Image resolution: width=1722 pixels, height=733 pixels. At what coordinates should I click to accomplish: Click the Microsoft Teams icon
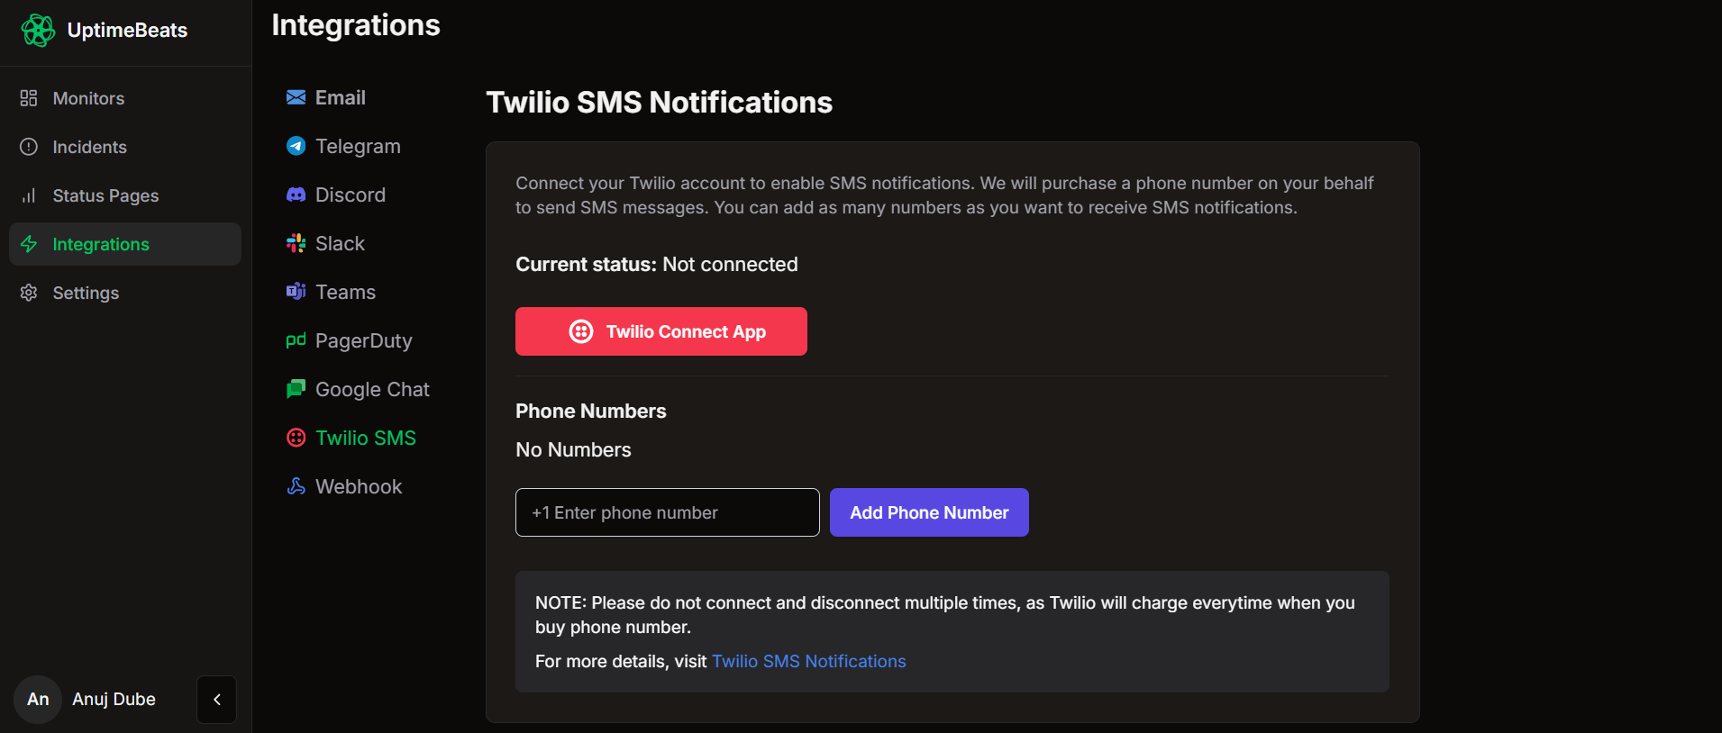coord(296,292)
